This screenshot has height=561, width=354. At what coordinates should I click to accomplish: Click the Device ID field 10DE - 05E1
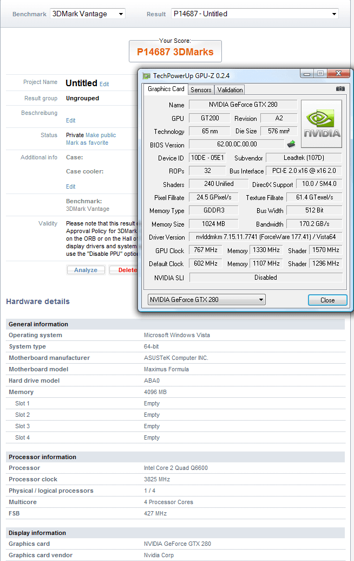pyautogui.click(x=207, y=158)
